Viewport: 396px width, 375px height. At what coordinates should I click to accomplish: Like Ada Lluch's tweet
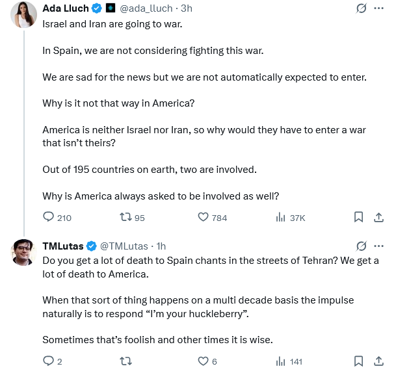(x=204, y=218)
